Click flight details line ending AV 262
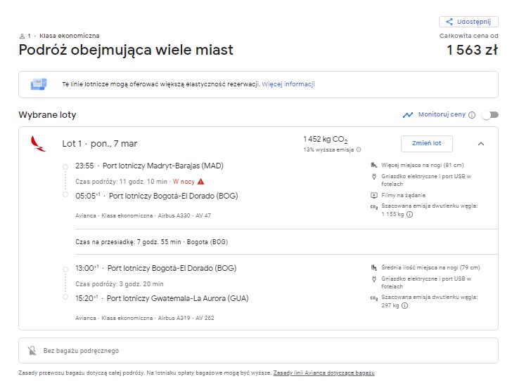 pyautogui.click(x=145, y=318)
